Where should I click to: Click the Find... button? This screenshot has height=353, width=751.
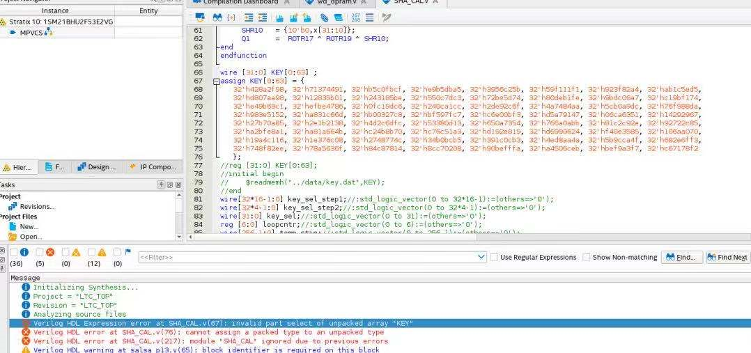(681, 257)
